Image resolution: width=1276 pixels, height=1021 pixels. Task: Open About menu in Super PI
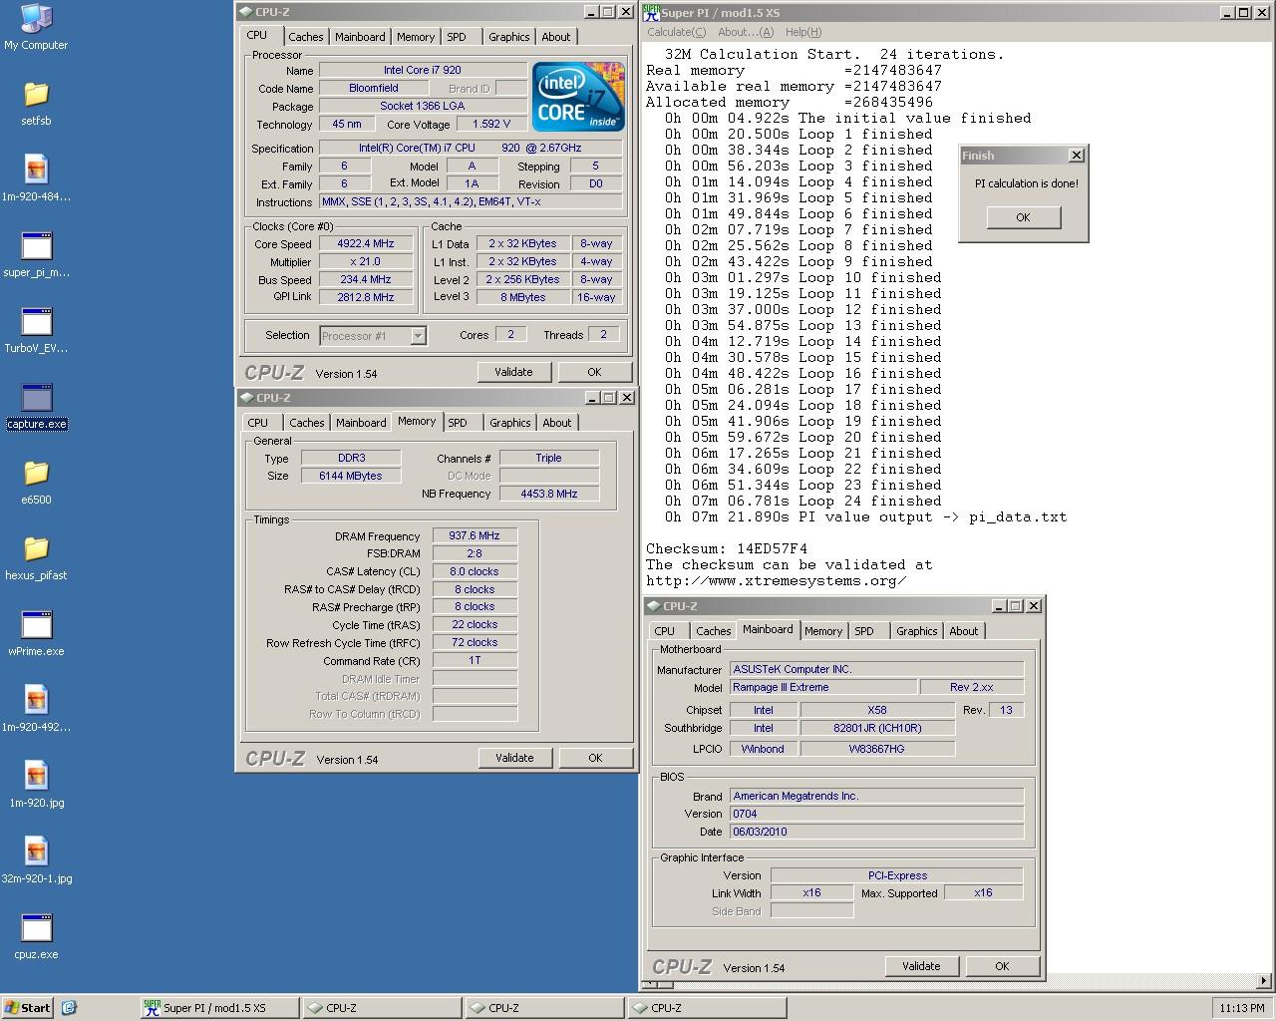(x=746, y=32)
